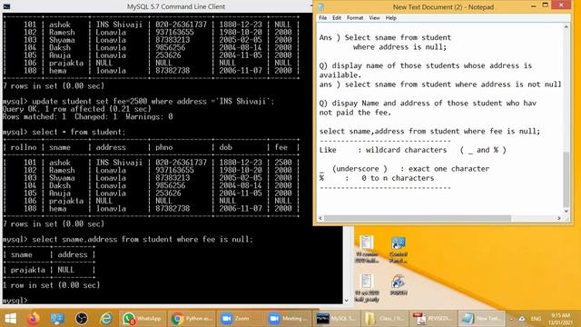Switch to New Text Notepad taskbar button
The width and height of the screenshot is (581, 327).
click(x=482, y=319)
